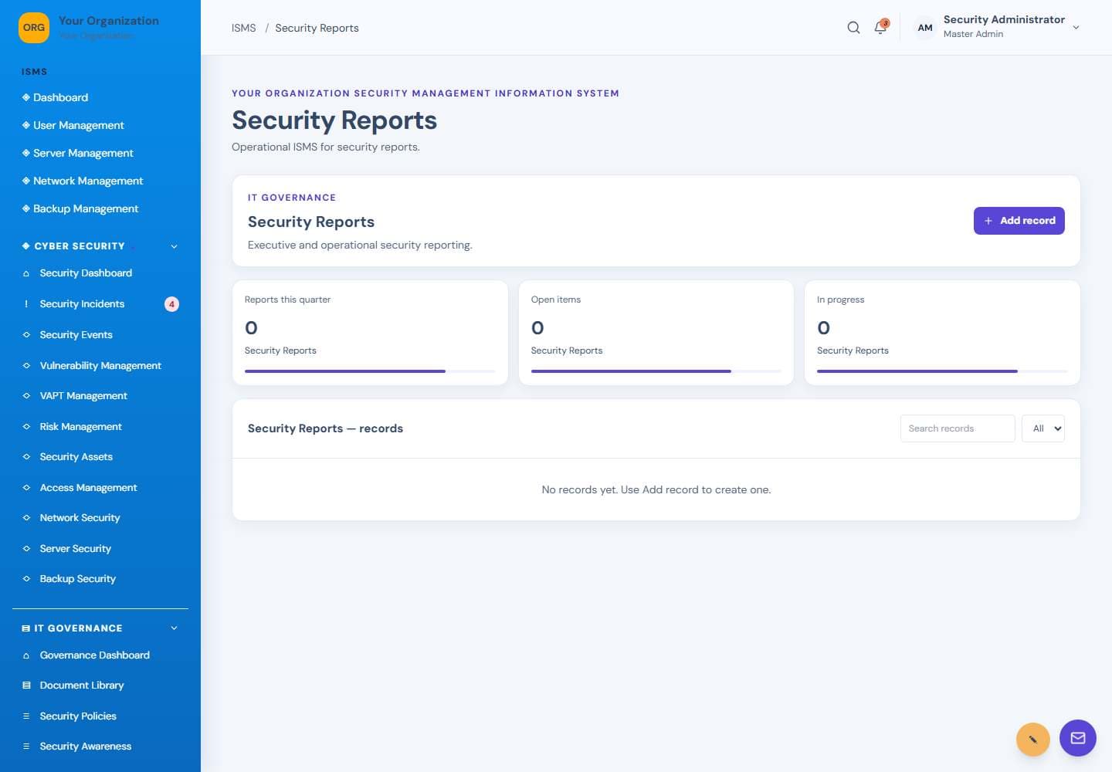Image resolution: width=1112 pixels, height=772 pixels.
Task: Click the orange pencil floating button
Action: pyautogui.click(x=1033, y=740)
